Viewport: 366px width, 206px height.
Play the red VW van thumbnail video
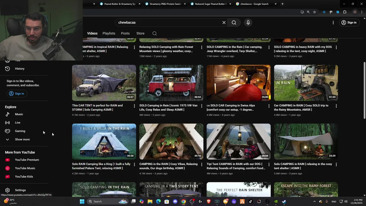pyautogui.click(x=171, y=83)
